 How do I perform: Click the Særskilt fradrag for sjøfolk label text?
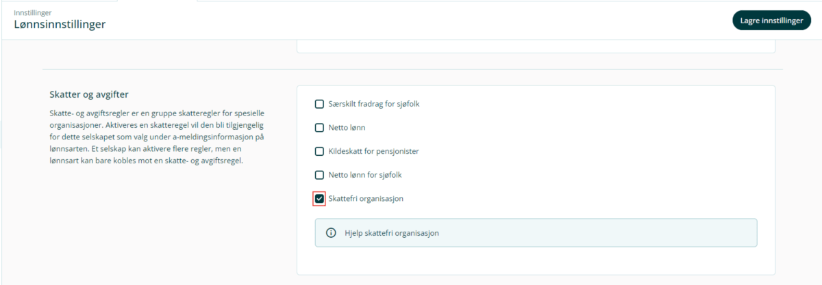point(373,105)
